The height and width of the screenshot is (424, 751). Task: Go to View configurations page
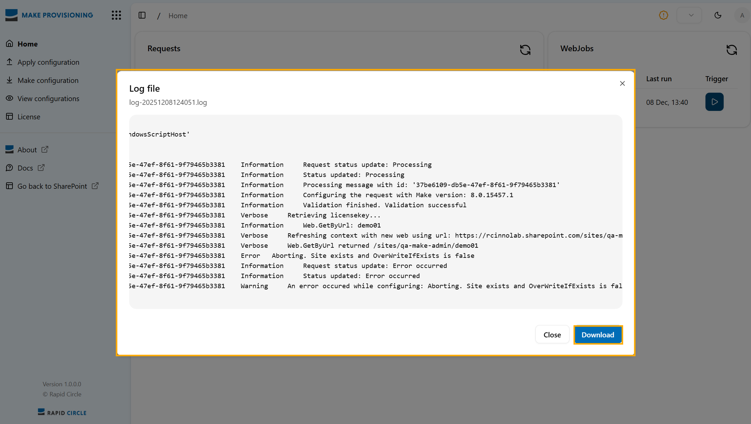click(48, 98)
